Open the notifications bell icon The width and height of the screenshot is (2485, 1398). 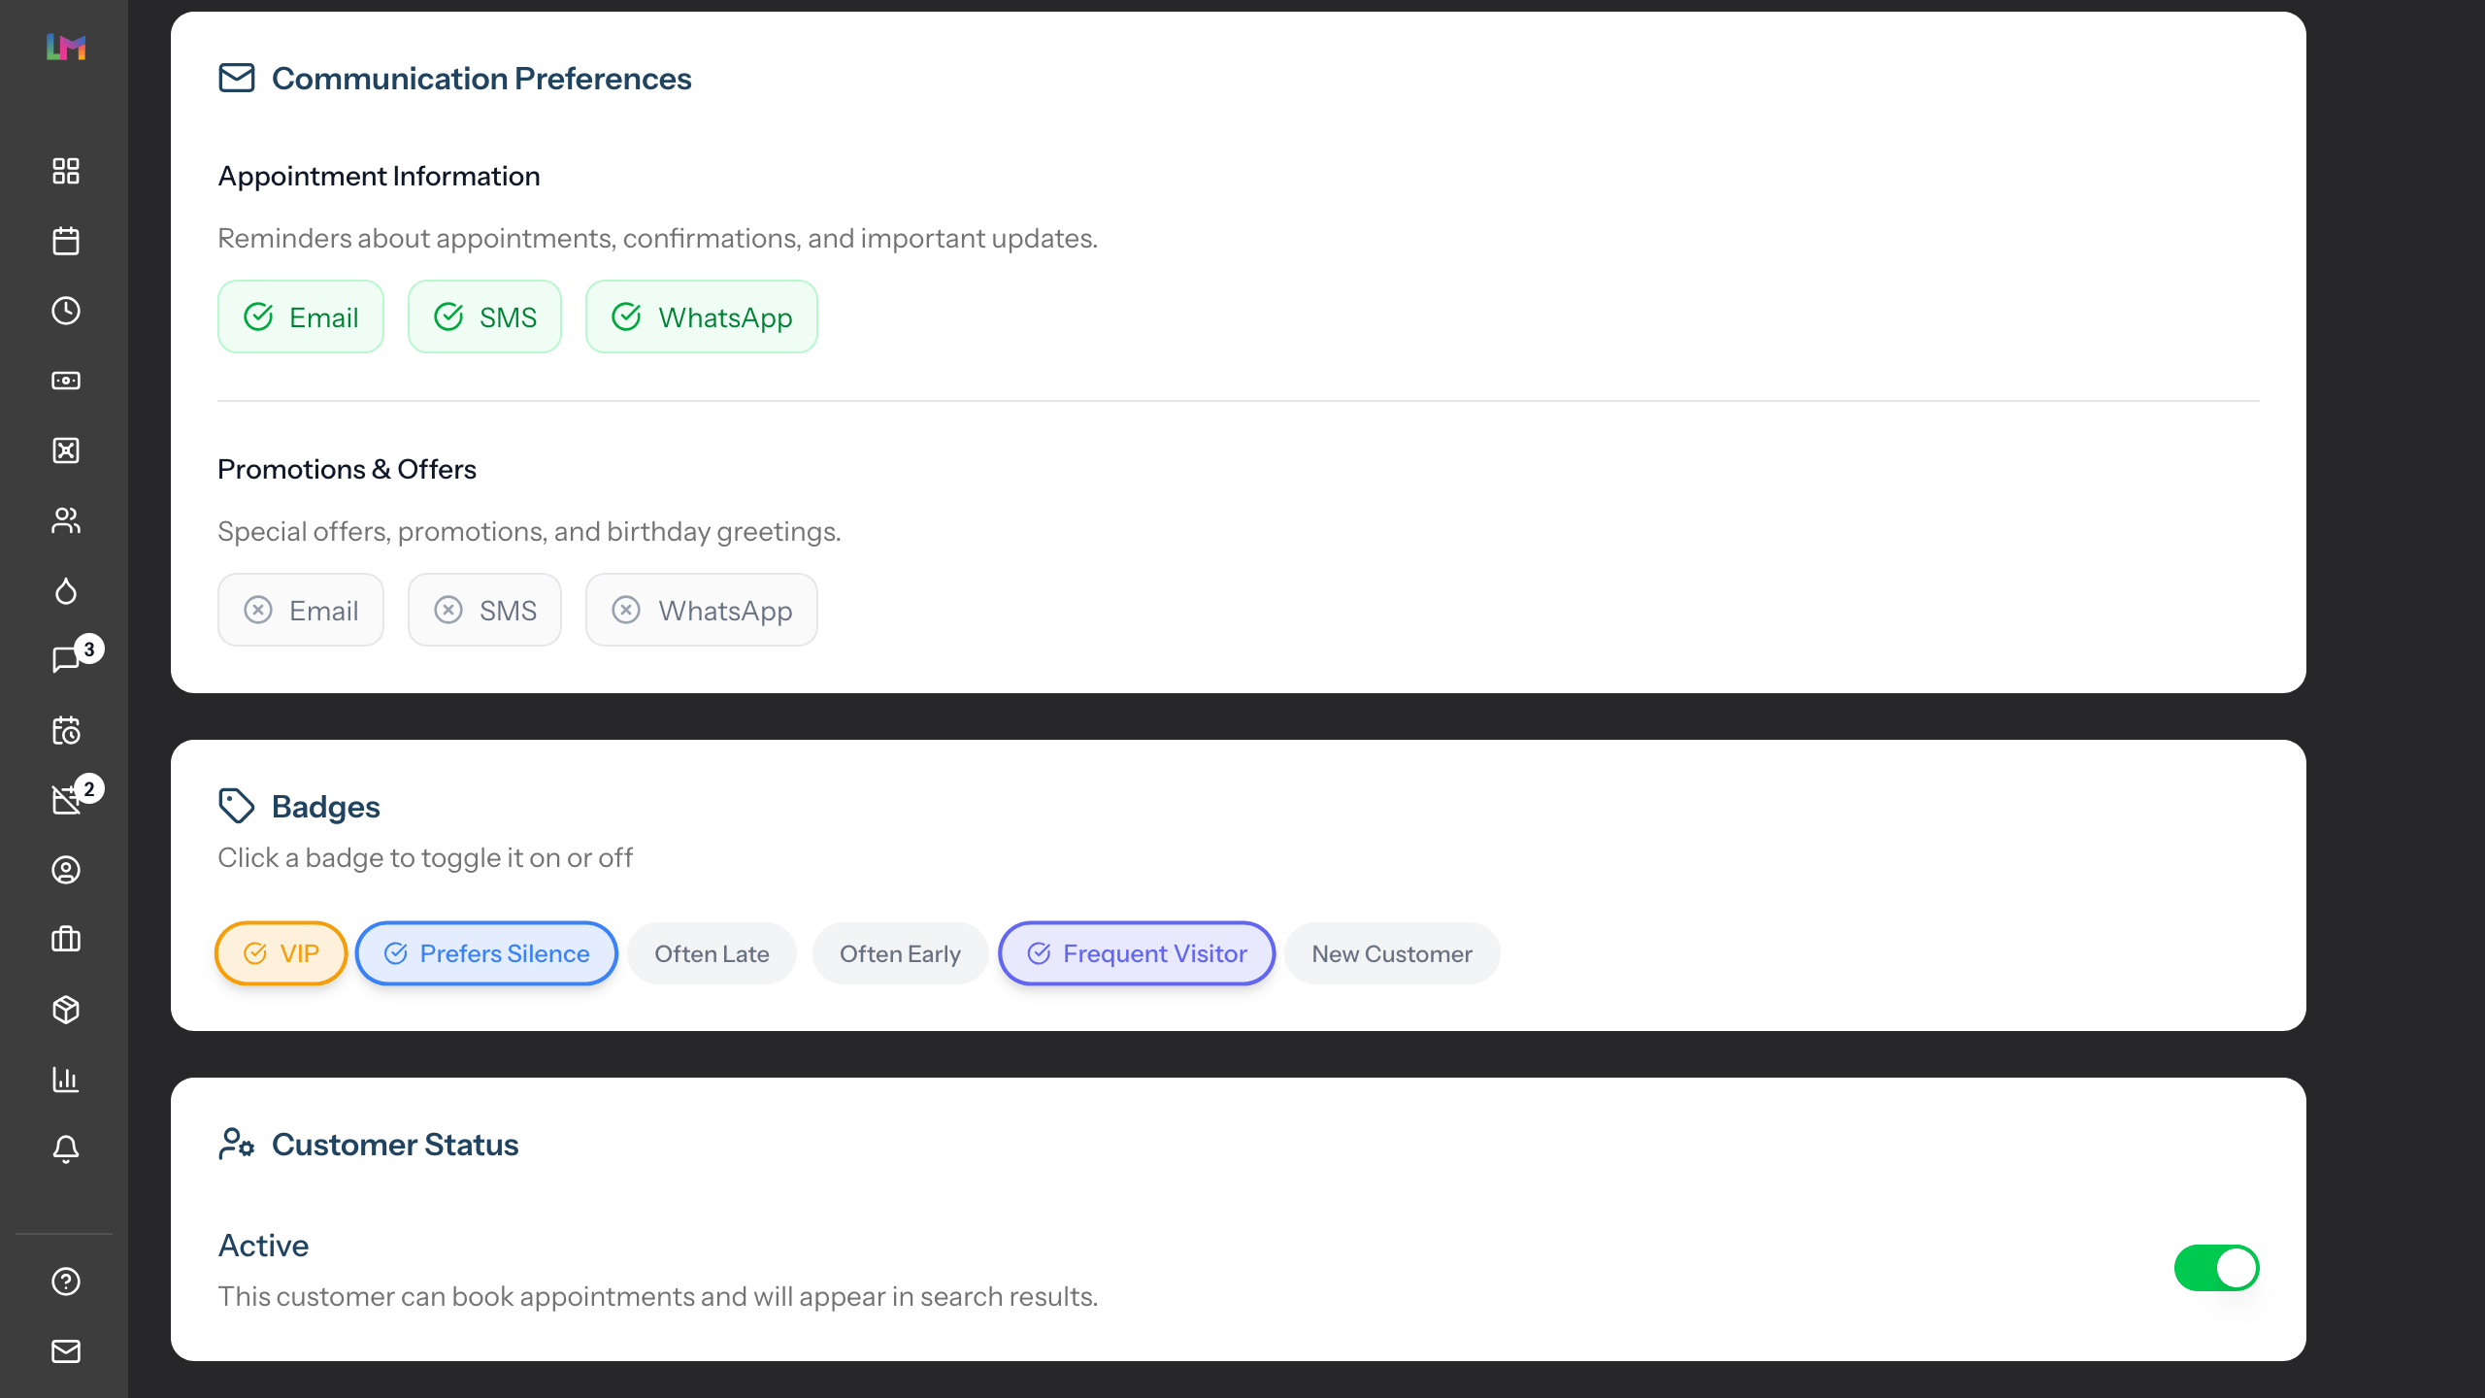66,1149
